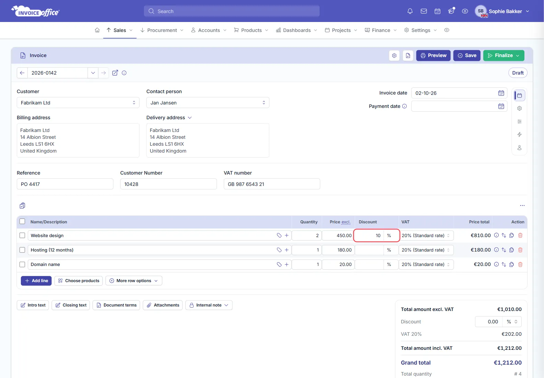
Task: Open Invoice date calendar picker
Action: [501, 93]
